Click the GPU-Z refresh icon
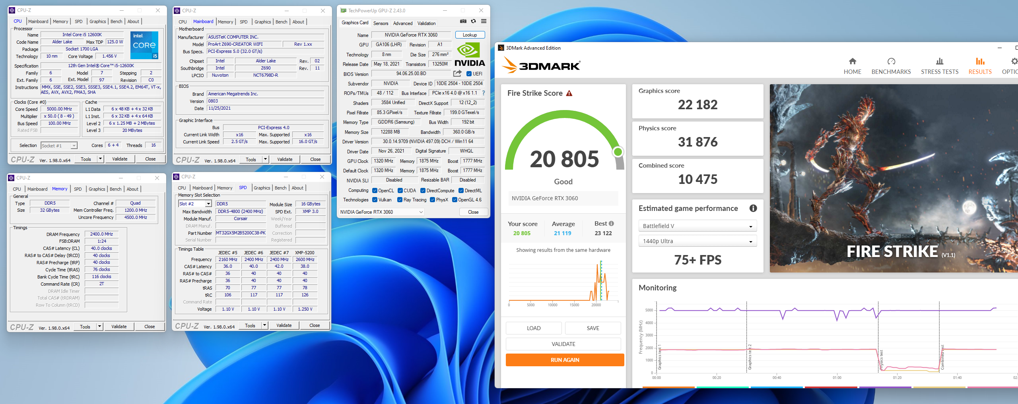The image size is (1018, 404). 473,21
